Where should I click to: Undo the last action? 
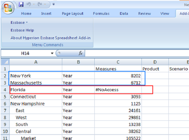(29, 4)
